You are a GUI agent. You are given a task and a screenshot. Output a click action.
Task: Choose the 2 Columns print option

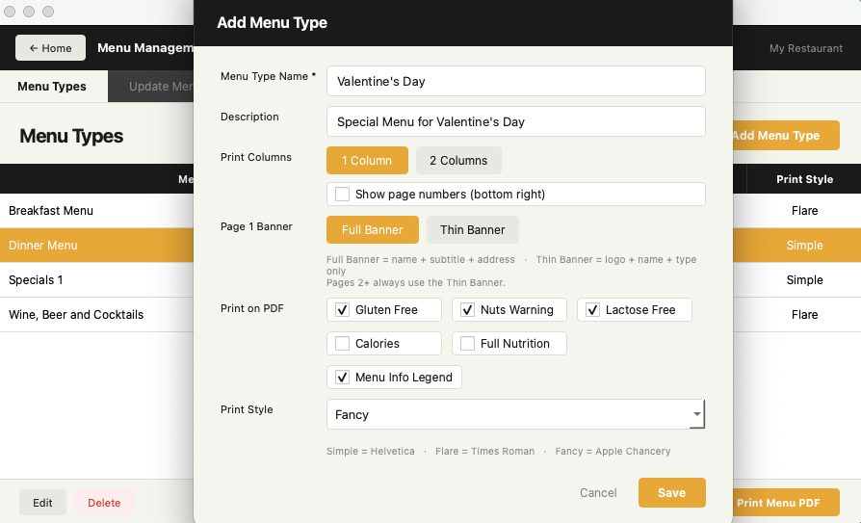(458, 161)
